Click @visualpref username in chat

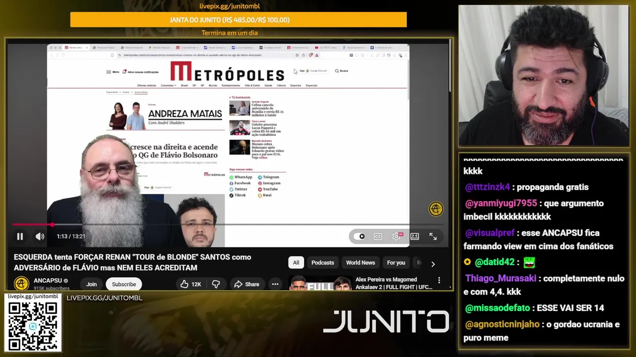489,233
